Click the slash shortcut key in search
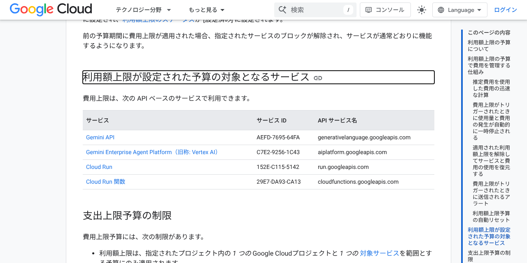This screenshot has width=527, height=263. [x=348, y=10]
